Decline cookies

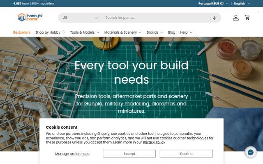click(x=186, y=154)
